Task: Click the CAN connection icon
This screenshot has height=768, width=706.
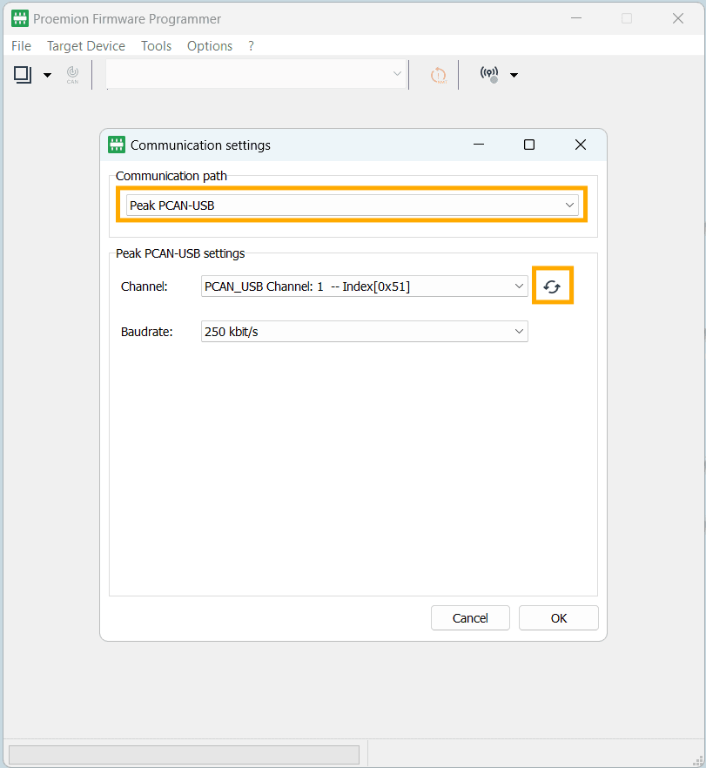Action: (x=72, y=76)
